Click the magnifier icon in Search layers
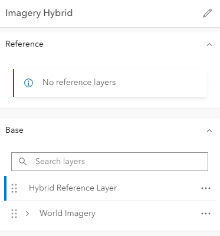220x236 pixels. tap(22, 162)
